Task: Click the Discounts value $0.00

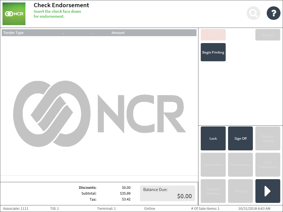Action: coord(126,188)
